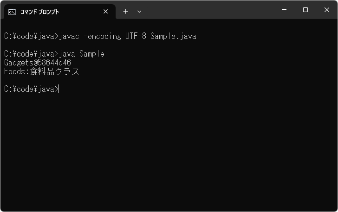This screenshot has height=212, width=338.
Task: Click the "Foods:食料品クラス" output line
Action: coord(42,71)
